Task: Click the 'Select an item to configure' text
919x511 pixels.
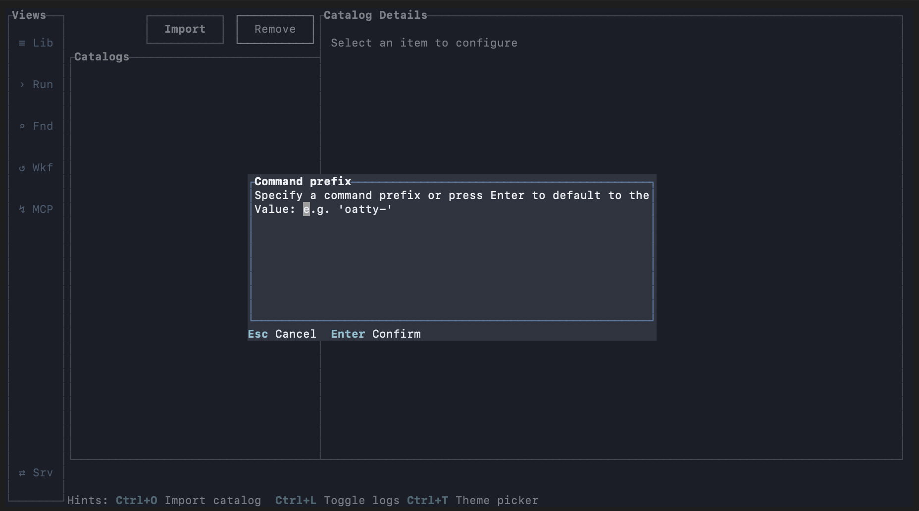Action: coord(424,43)
